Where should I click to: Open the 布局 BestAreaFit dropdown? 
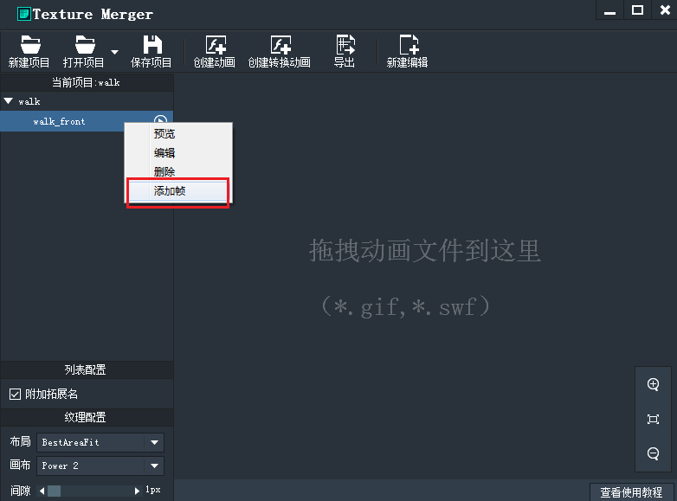click(100, 442)
